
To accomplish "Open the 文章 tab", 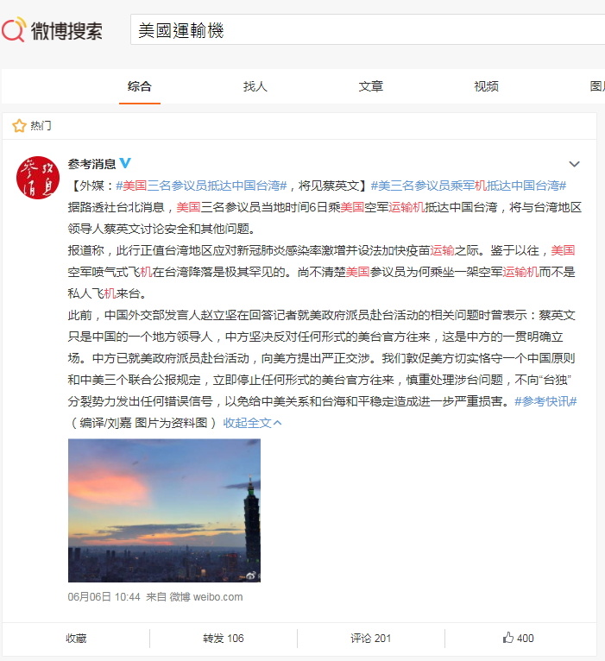I will (x=370, y=86).
